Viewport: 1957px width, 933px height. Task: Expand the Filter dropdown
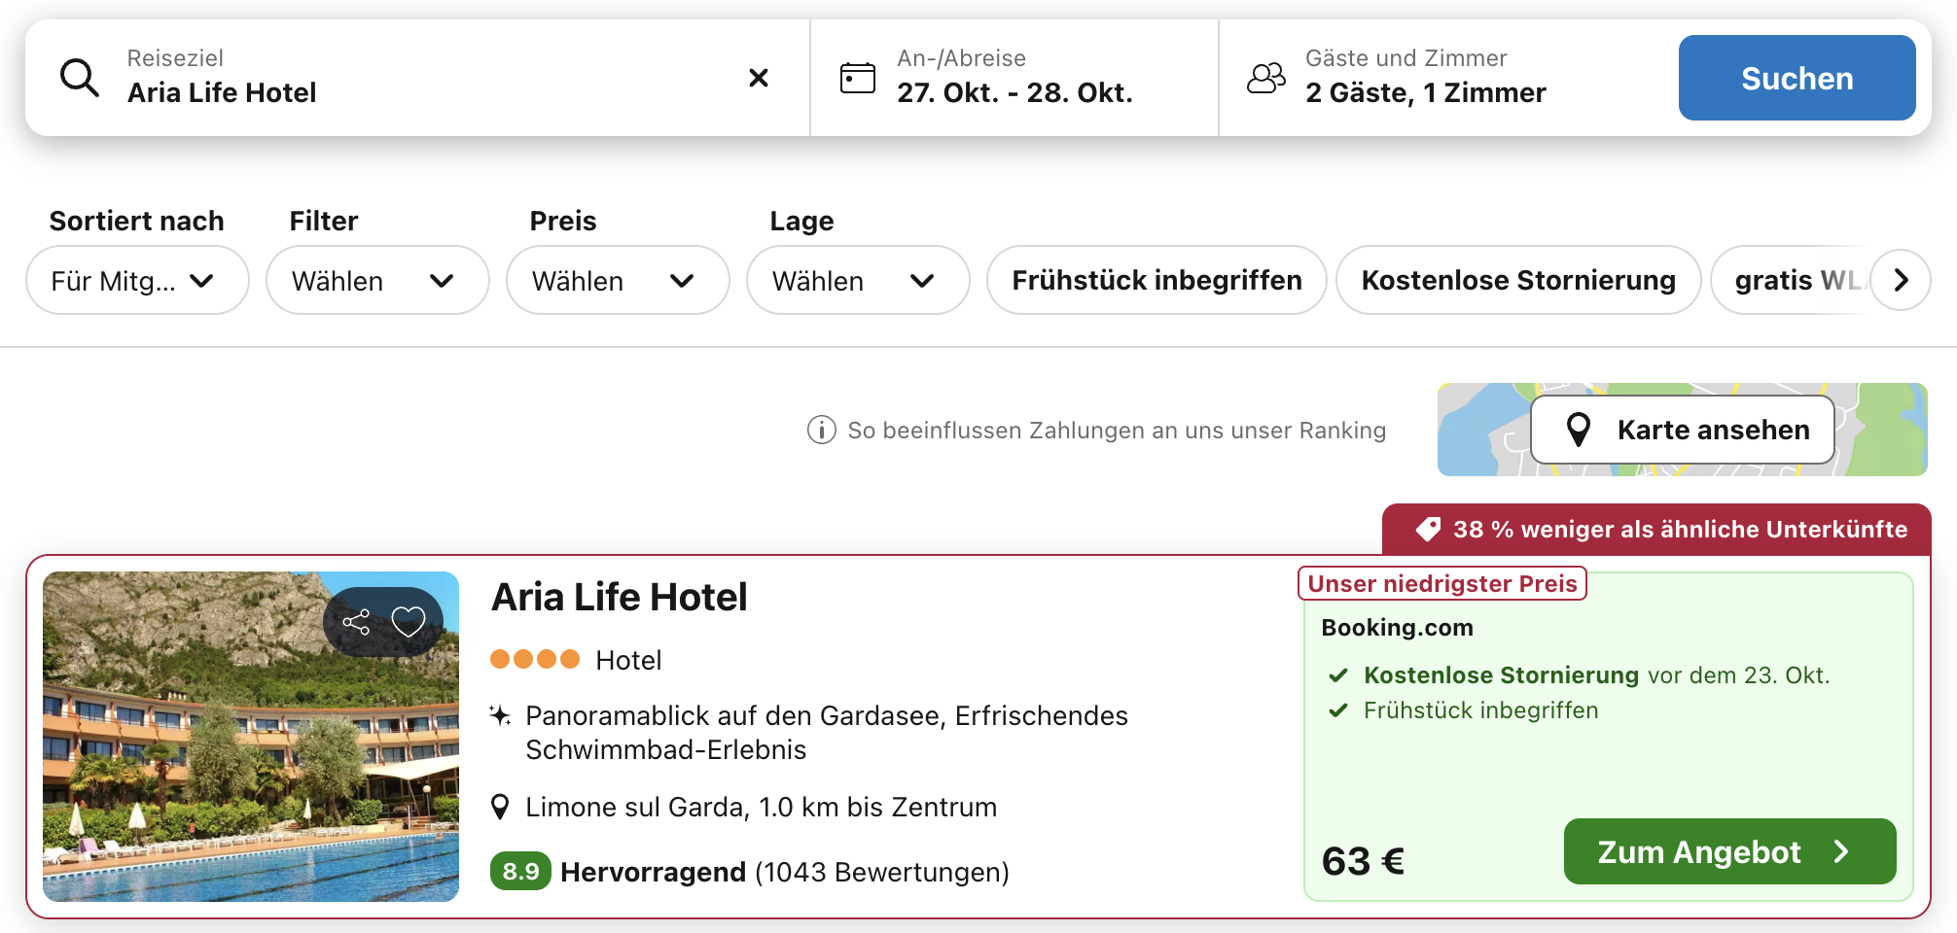tap(376, 281)
